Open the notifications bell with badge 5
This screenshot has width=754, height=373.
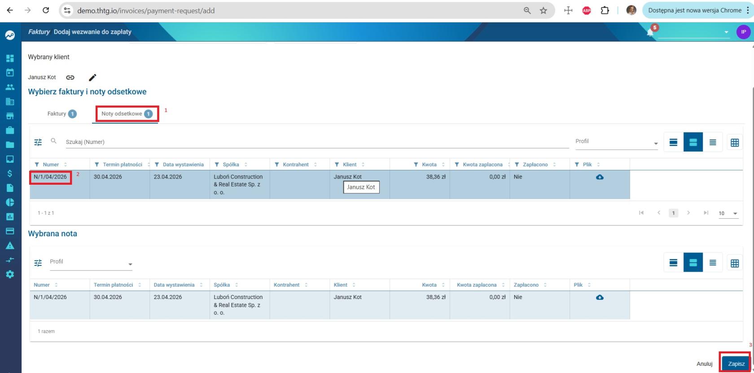point(650,32)
